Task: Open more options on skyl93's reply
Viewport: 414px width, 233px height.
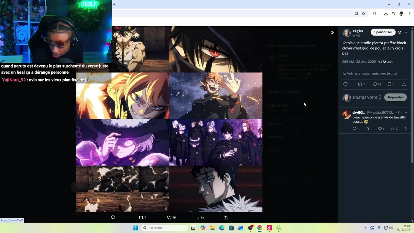Action: coord(405,113)
